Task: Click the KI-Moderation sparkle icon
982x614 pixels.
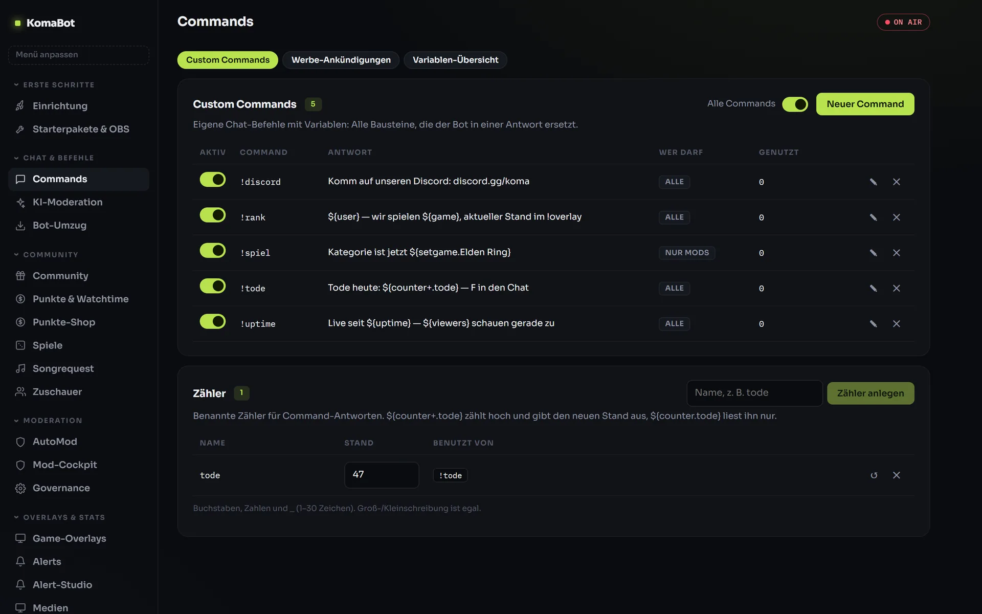Action: click(20, 202)
